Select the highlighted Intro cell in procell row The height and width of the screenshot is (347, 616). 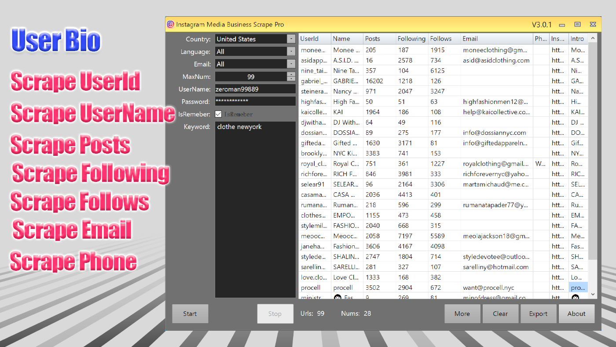pos(578,288)
